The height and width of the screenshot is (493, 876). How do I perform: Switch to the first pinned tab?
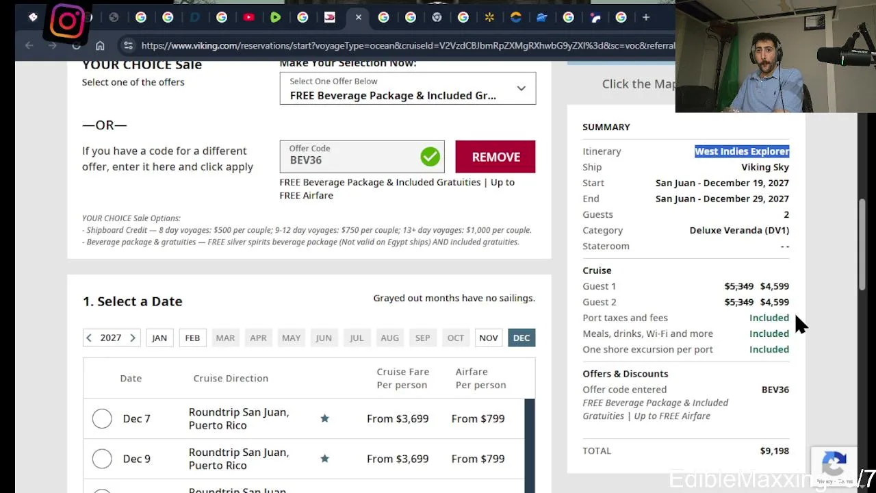click(33, 17)
